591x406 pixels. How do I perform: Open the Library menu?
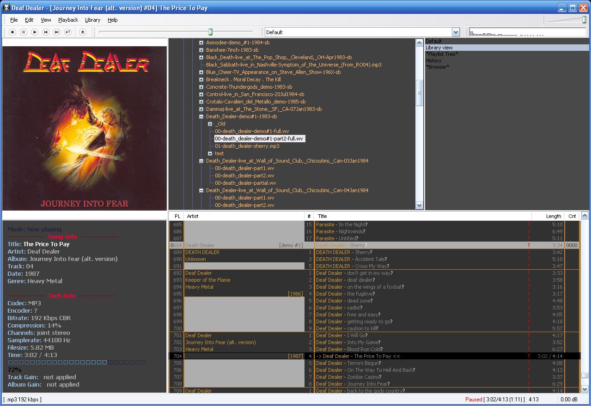click(x=92, y=20)
